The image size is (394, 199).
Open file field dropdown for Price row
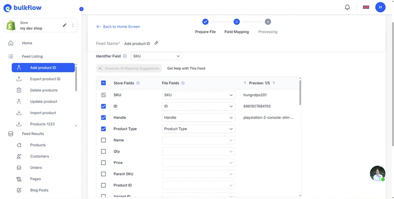pyautogui.click(x=198, y=163)
